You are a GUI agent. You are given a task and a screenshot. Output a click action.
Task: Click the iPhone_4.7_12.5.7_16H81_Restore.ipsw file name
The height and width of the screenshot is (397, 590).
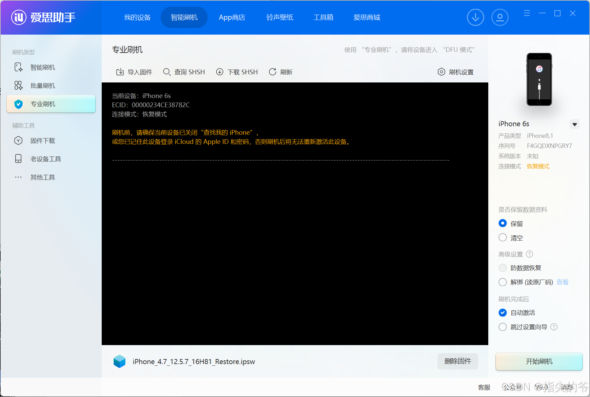point(194,362)
